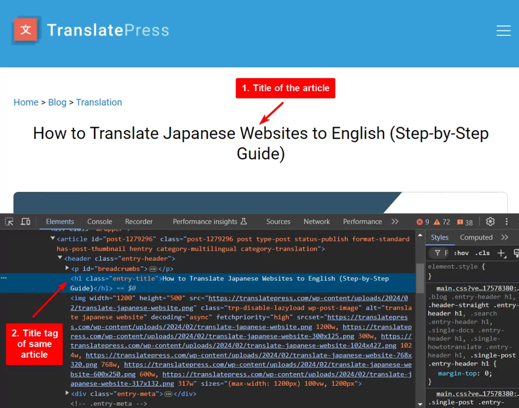Image resolution: width=519 pixels, height=408 pixels.
Task: Click the Elements panel scrollbar up arrow
Action: 420,235
